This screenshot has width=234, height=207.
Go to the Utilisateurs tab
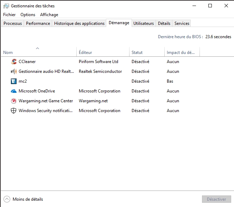point(144,23)
